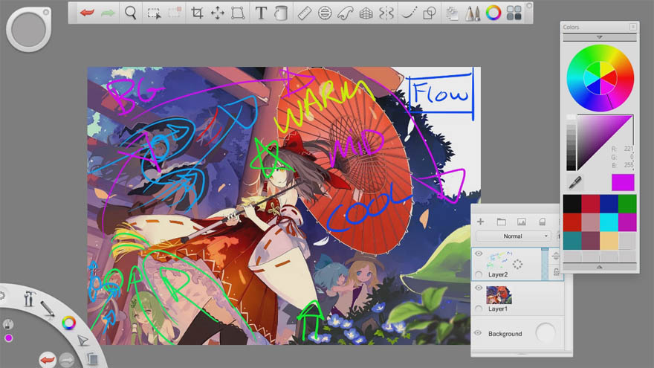This screenshot has width=654, height=368.
Task: Click the Background color circle
Action: pyautogui.click(x=545, y=333)
